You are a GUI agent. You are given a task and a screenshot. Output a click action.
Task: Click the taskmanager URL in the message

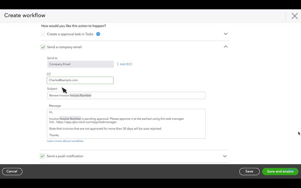click(86, 122)
